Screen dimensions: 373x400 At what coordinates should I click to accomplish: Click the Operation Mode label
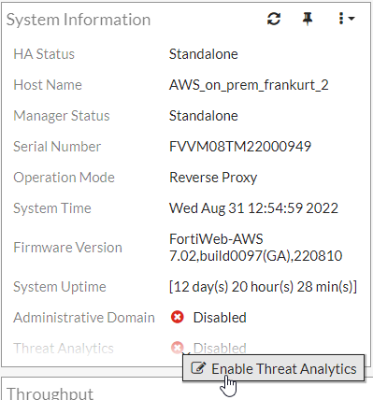point(64,178)
